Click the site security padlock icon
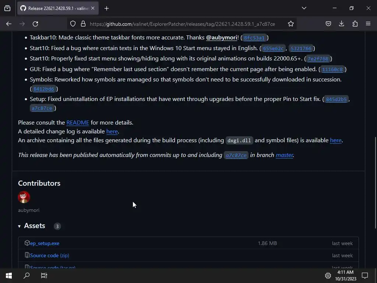 click(83, 24)
